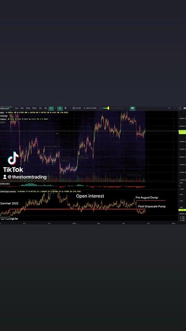Image resolution: width=186 pixels, height=331 pixels.
Task: Click the open interest value tag on axis
Action: click(x=182, y=210)
